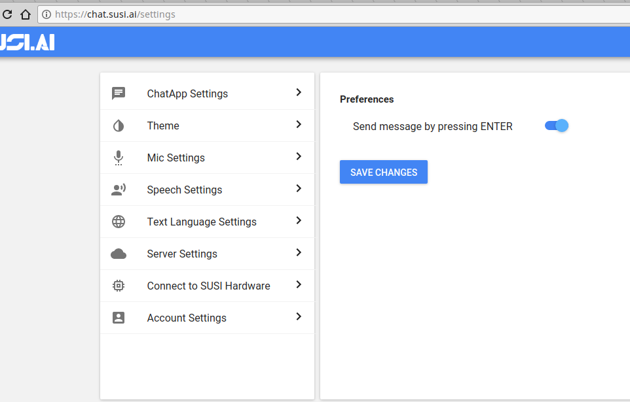Click the globe icon for Text Language Settings

pyautogui.click(x=119, y=222)
